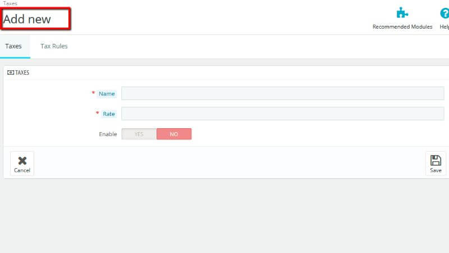Switch to the Taxes tab
This screenshot has height=253, width=449.
[x=13, y=46]
